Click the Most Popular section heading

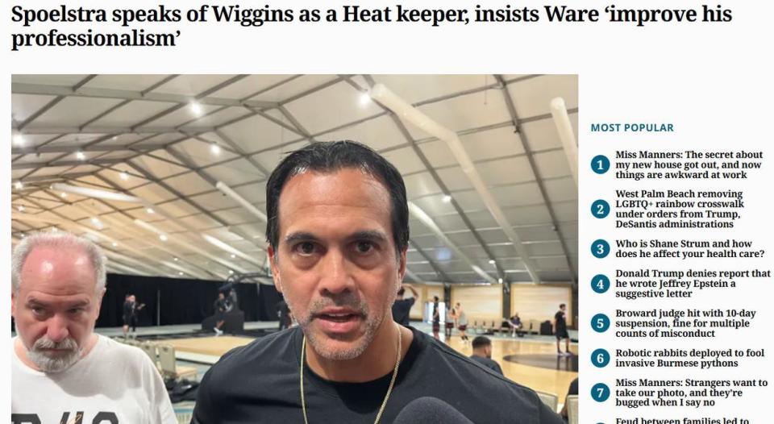(632, 128)
